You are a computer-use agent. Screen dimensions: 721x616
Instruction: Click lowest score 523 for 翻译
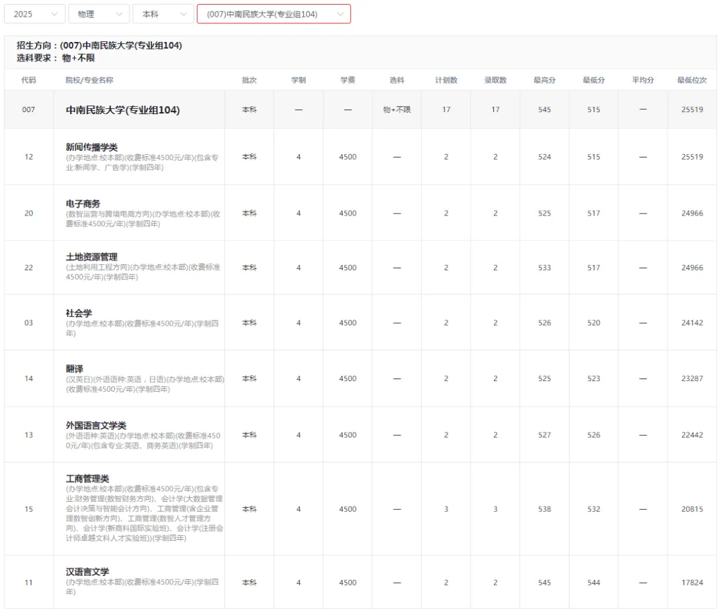[x=593, y=378]
